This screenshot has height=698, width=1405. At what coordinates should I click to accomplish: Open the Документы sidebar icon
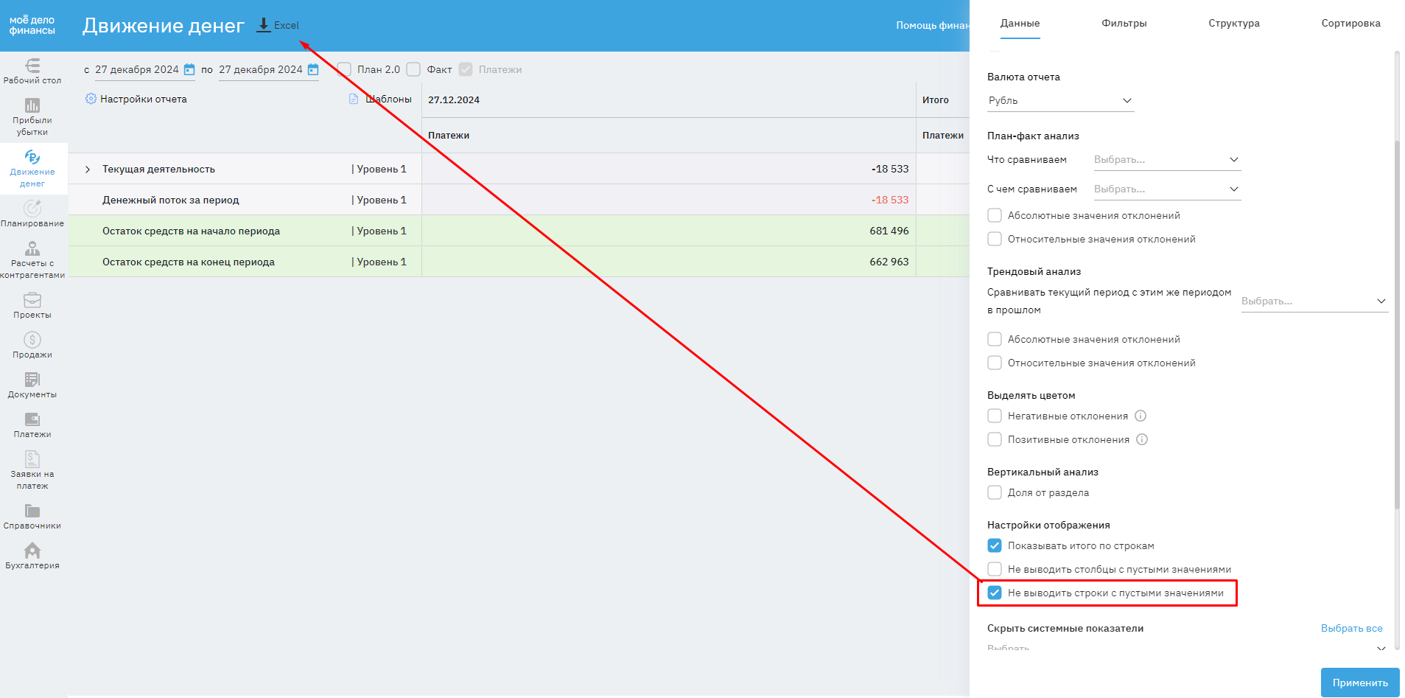point(32,380)
